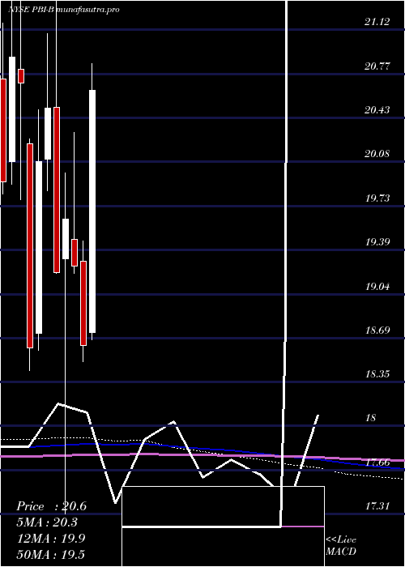
Task: Click the 17.66 price axis label
Action: (x=377, y=463)
